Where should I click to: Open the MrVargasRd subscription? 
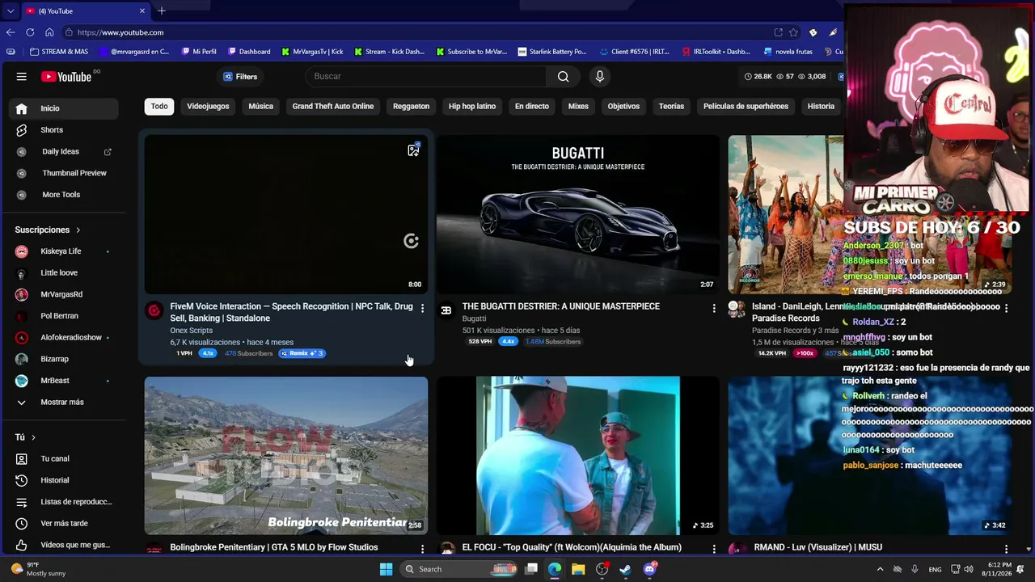point(64,294)
